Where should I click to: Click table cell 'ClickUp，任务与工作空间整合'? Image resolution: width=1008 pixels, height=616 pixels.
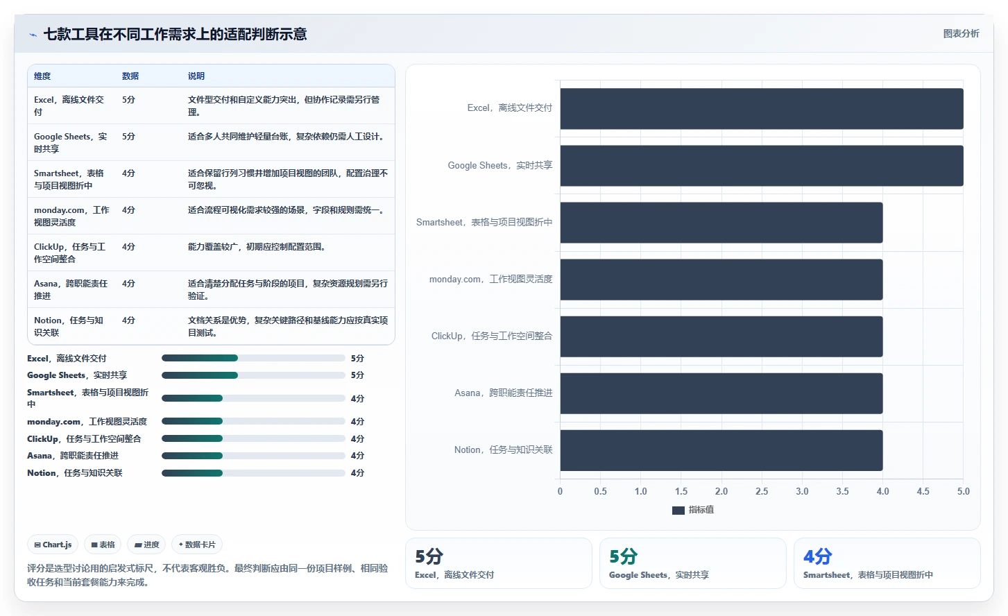point(71,253)
